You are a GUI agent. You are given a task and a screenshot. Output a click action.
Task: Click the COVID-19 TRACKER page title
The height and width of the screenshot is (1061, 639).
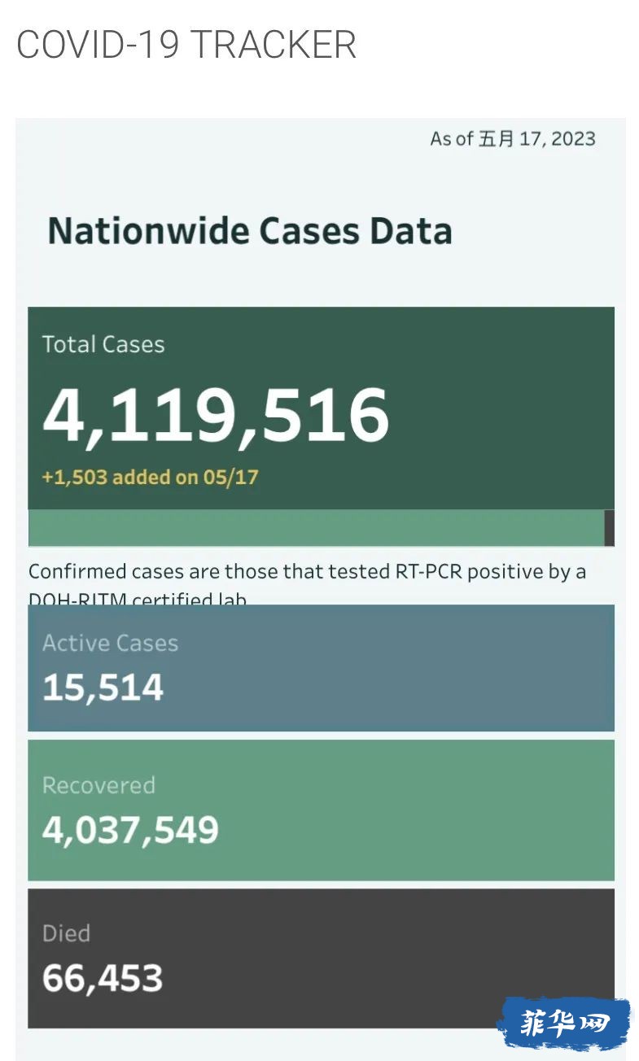[186, 45]
